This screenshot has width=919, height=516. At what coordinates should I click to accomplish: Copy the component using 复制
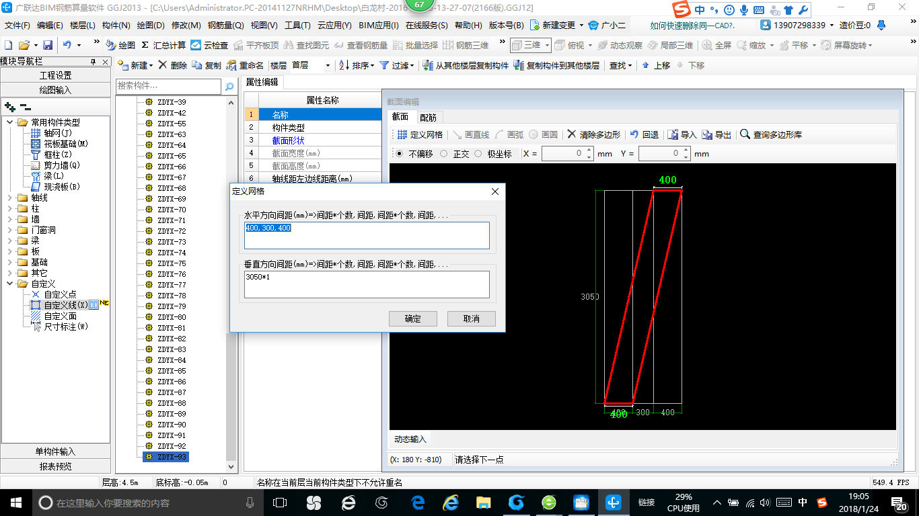pyautogui.click(x=207, y=65)
